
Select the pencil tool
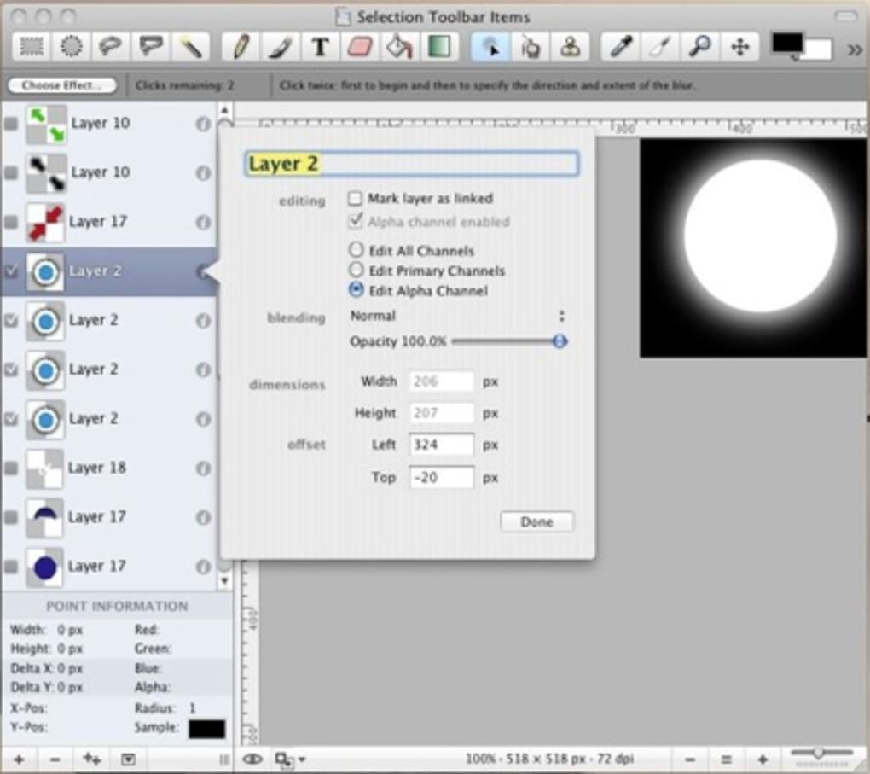pos(241,47)
